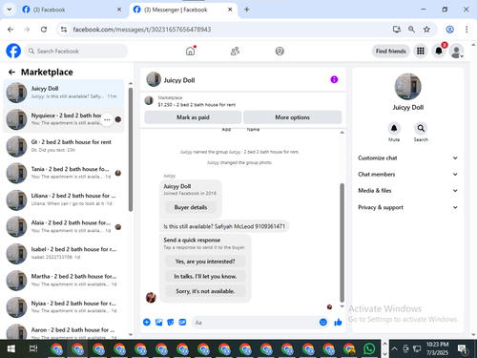Open the Facebook menu grid icon
The width and height of the screenshot is (477, 358).
[421, 51]
